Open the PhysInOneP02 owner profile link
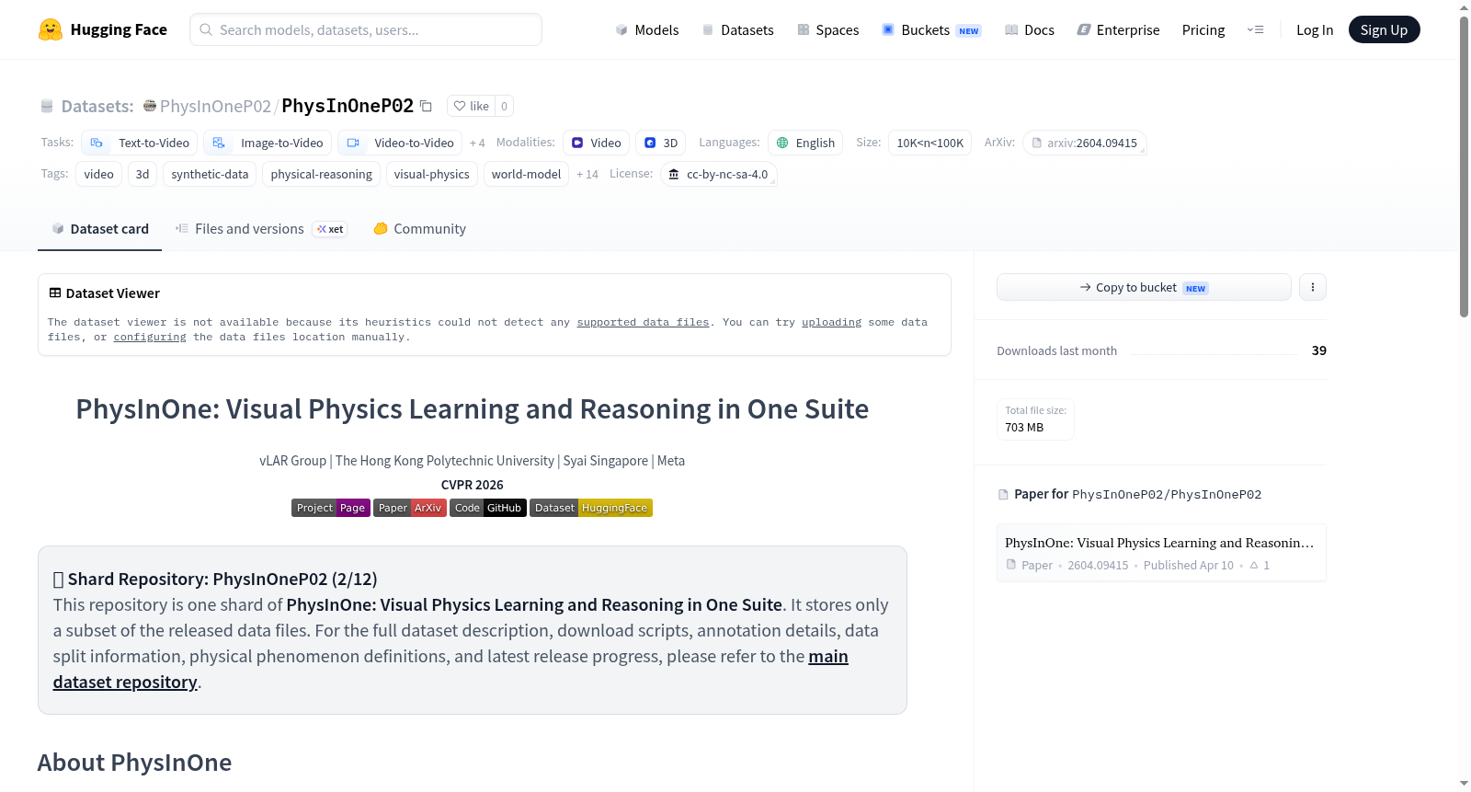Screen dimensions: 1471x792 [215, 106]
